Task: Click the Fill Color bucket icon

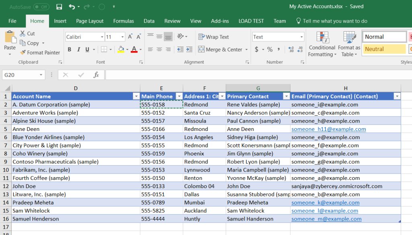Action: (x=121, y=49)
